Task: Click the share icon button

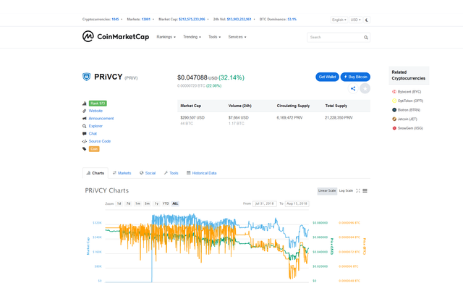Action: pyautogui.click(x=353, y=88)
